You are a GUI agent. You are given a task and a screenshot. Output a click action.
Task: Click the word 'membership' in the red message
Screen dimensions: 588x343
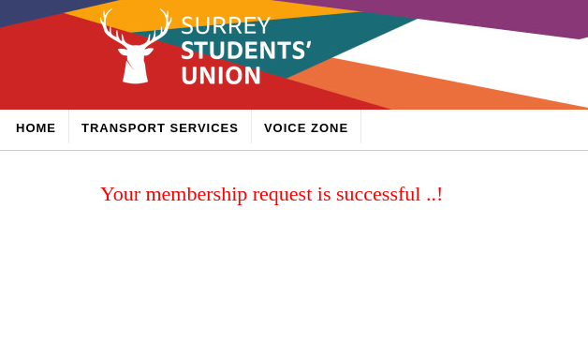point(197,195)
